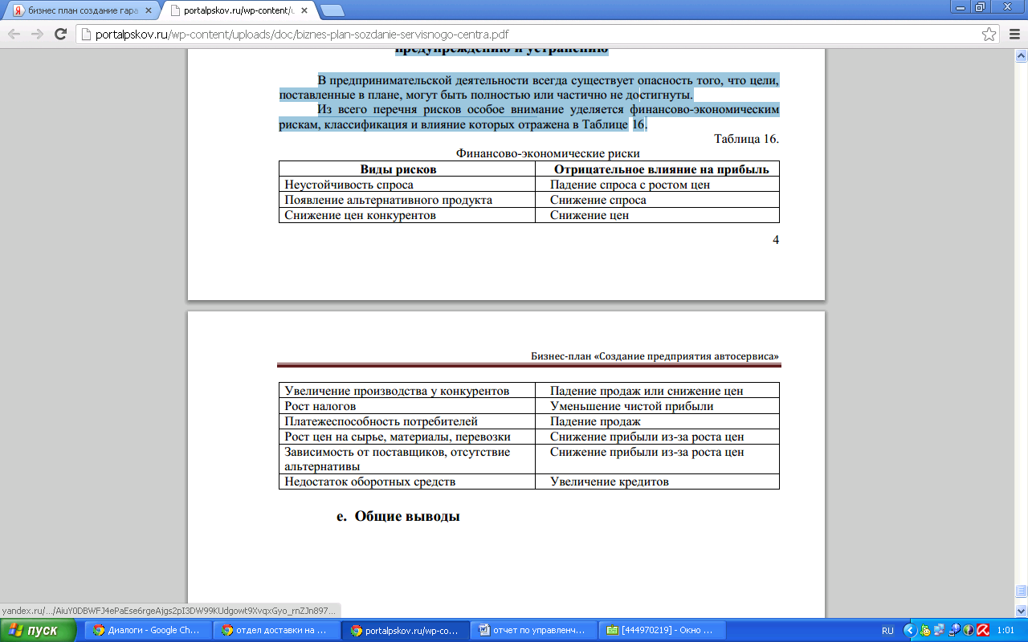Click the Таблица 16. caption
This screenshot has width=1028, height=642.
click(x=746, y=139)
